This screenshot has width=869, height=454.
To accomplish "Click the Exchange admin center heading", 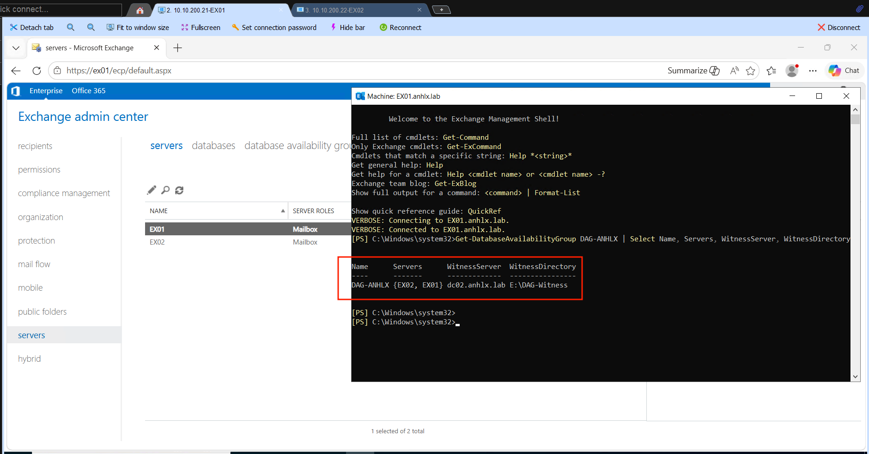I will click(x=83, y=117).
